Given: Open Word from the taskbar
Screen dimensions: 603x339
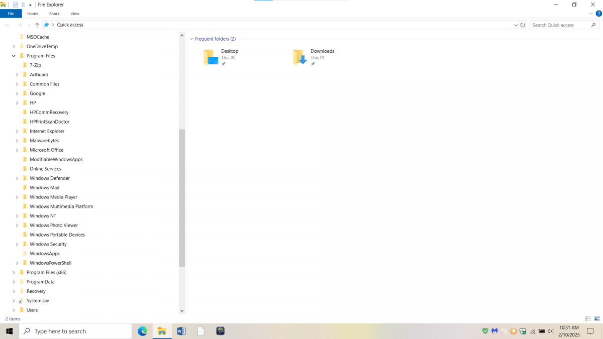Looking at the screenshot, I should tap(181, 331).
